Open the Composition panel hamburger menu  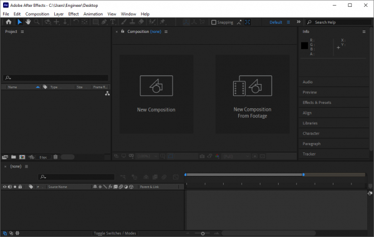pos(166,32)
